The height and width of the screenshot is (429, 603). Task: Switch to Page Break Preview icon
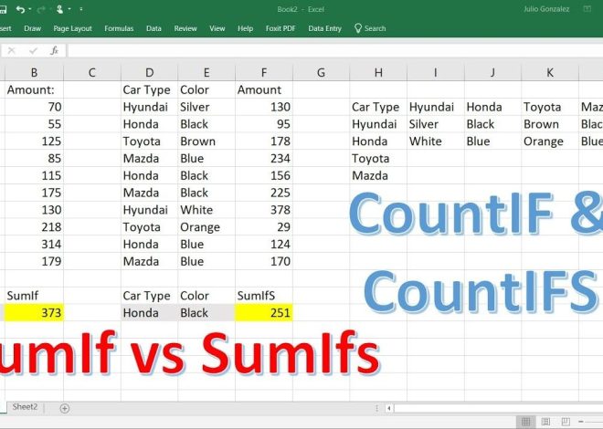click(566, 422)
